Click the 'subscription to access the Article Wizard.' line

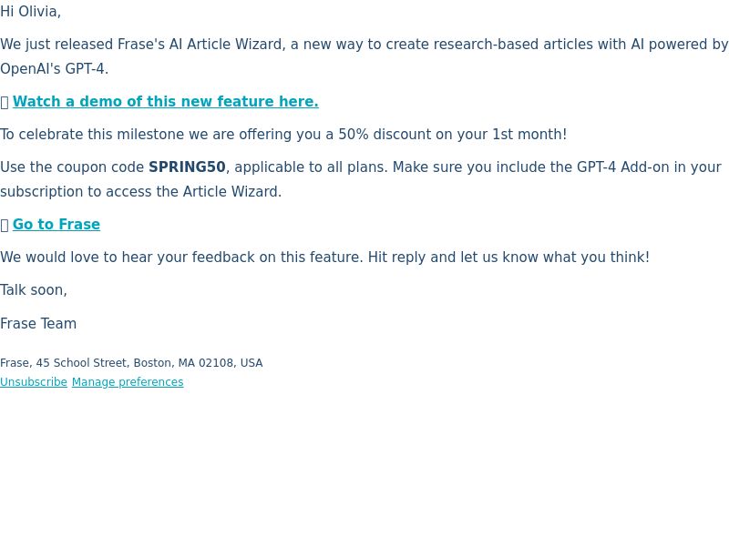[x=141, y=192]
